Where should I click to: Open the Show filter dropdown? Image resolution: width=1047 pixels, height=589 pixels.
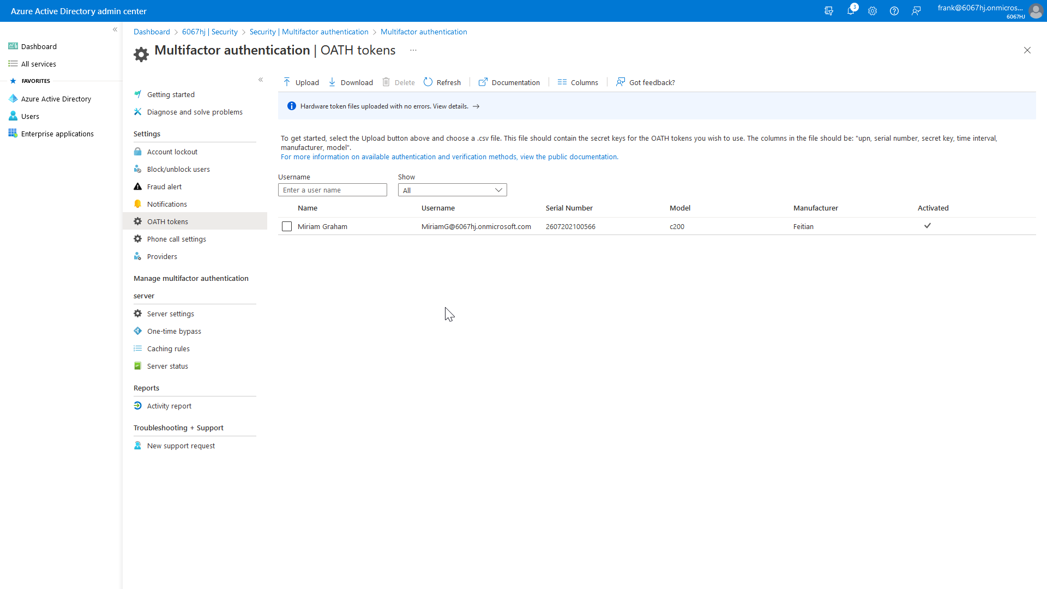tap(497, 190)
